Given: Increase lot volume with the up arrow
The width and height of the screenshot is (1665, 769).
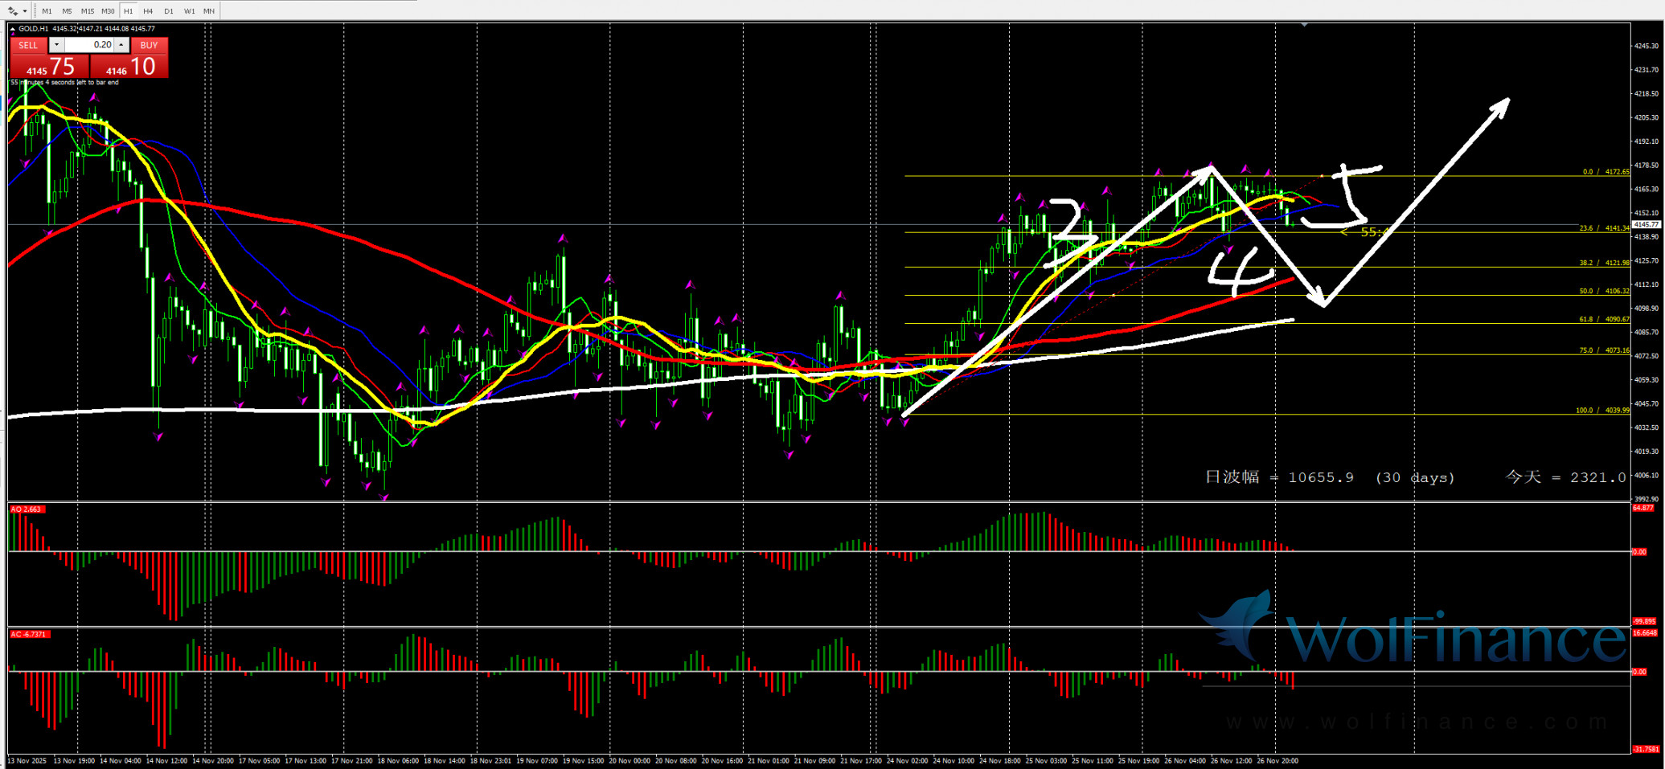Looking at the screenshot, I should click(x=121, y=45).
